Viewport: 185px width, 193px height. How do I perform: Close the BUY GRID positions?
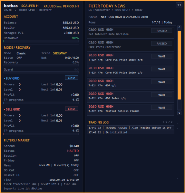point(72,78)
